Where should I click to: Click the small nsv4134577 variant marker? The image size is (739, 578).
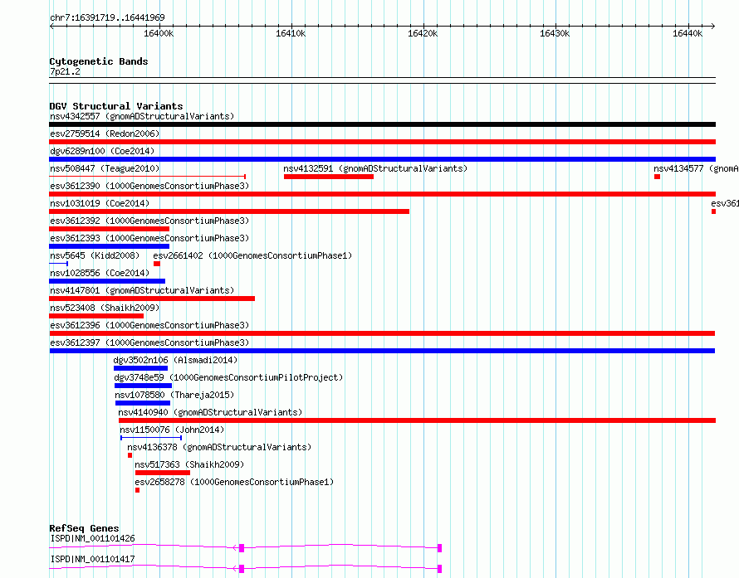coord(657,177)
